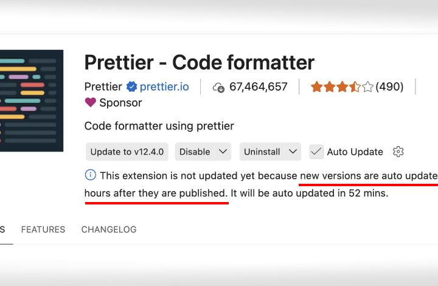Click the cloud download count icon
The image size is (438, 286).
point(218,88)
